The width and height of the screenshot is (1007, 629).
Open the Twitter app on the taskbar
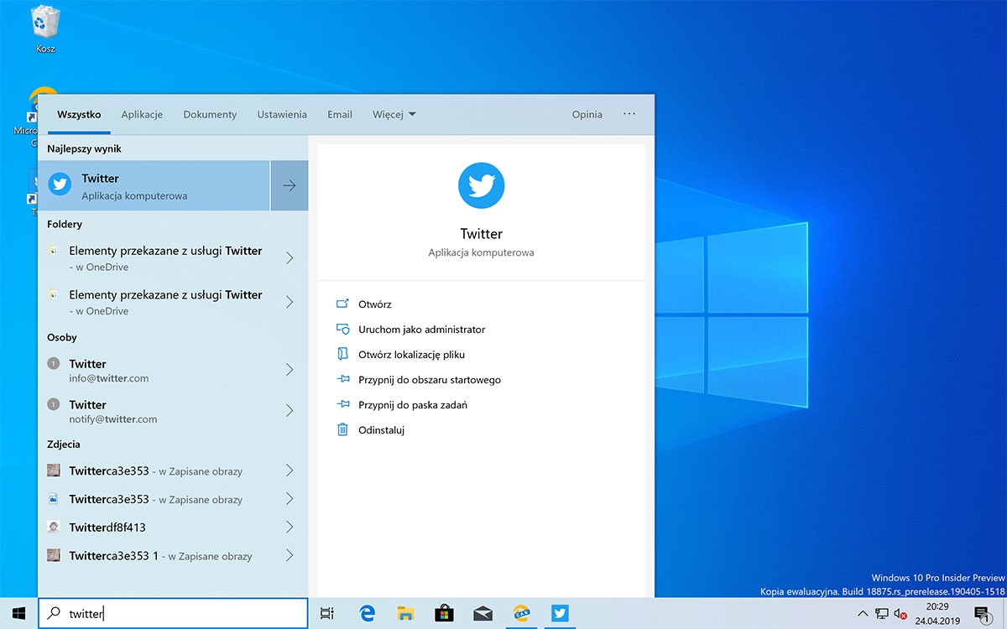point(560,614)
